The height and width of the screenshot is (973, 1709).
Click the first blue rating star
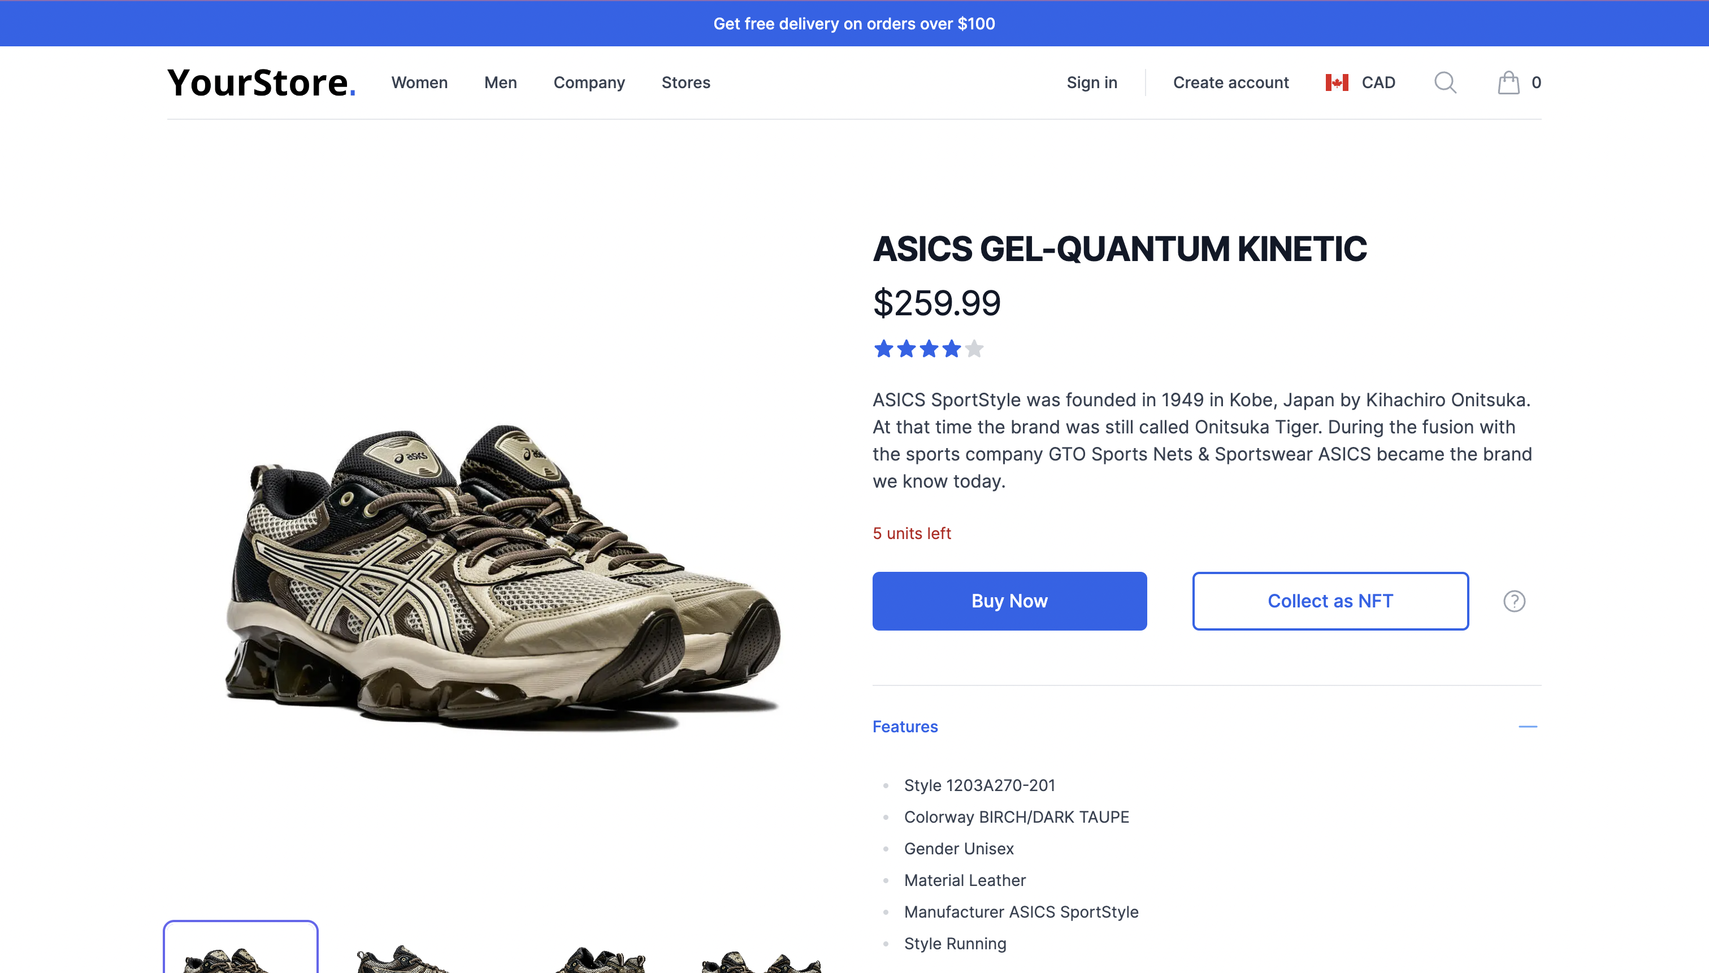tap(883, 349)
